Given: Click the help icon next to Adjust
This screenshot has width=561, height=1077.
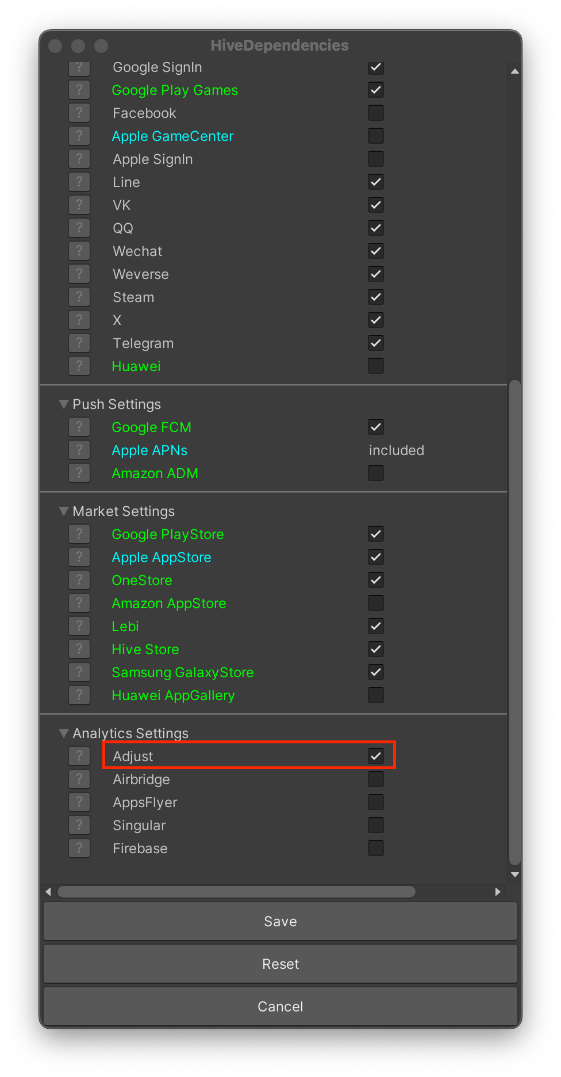Looking at the screenshot, I should pyautogui.click(x=79, y=756).
